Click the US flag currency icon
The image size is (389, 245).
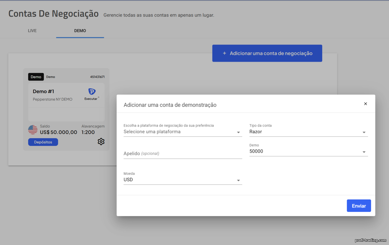[33, 129]
